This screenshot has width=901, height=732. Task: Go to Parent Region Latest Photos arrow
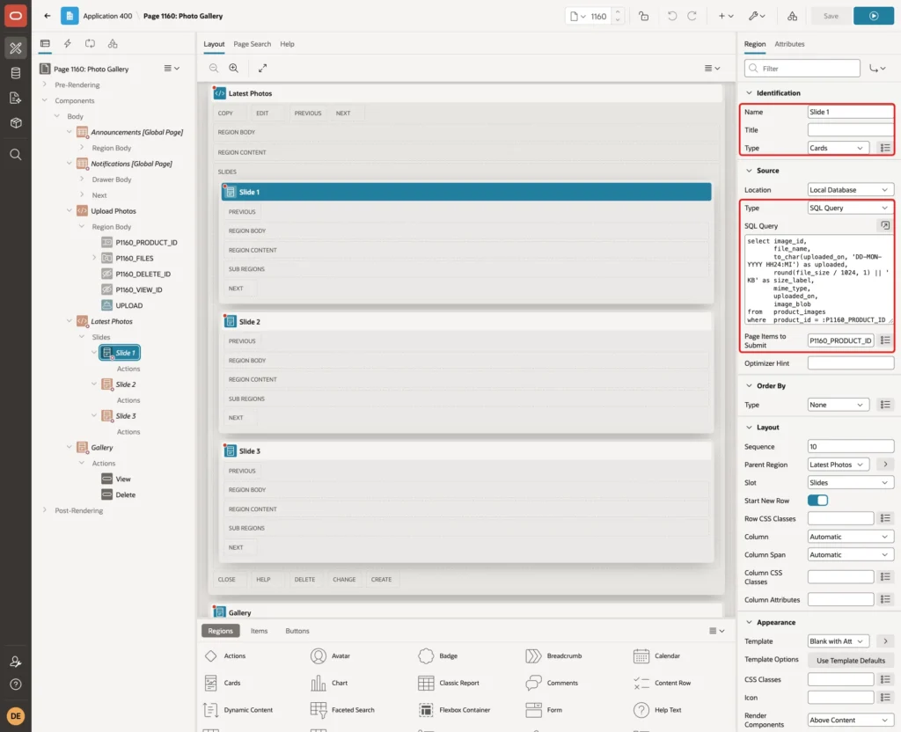click(885, 465)
